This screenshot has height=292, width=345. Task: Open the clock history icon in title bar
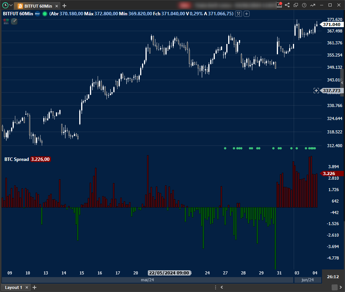(x=304, y=5)
